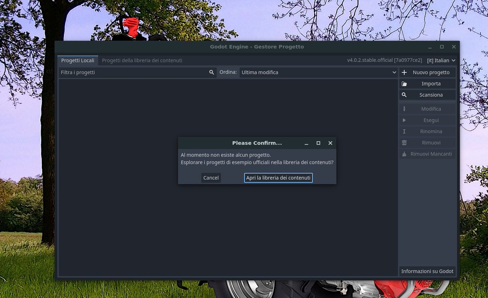Screen dimensions: 488x298
Task: Click the trash icon on the Rimuovi button
Action: click(x=404, y=143)
